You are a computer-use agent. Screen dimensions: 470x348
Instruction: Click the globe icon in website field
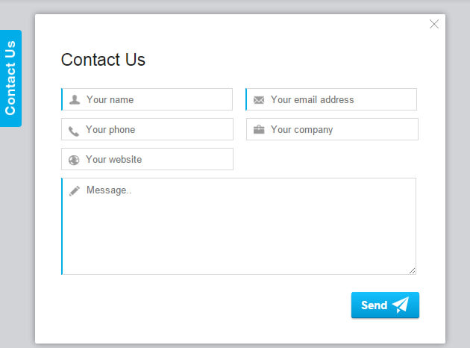coord(74,160)
